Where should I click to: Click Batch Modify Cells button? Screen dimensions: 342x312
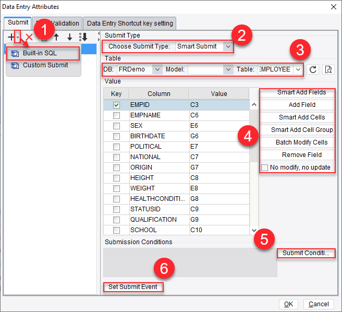click(x=297, y=142)
